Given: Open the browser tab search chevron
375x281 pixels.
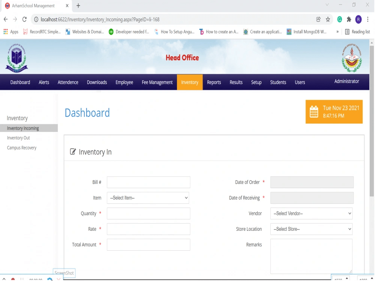Looking at the screenshot, I should (x=327, y=5).
